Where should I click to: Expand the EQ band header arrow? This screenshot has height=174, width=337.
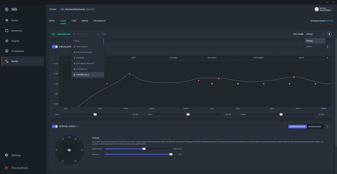point(328,58)
